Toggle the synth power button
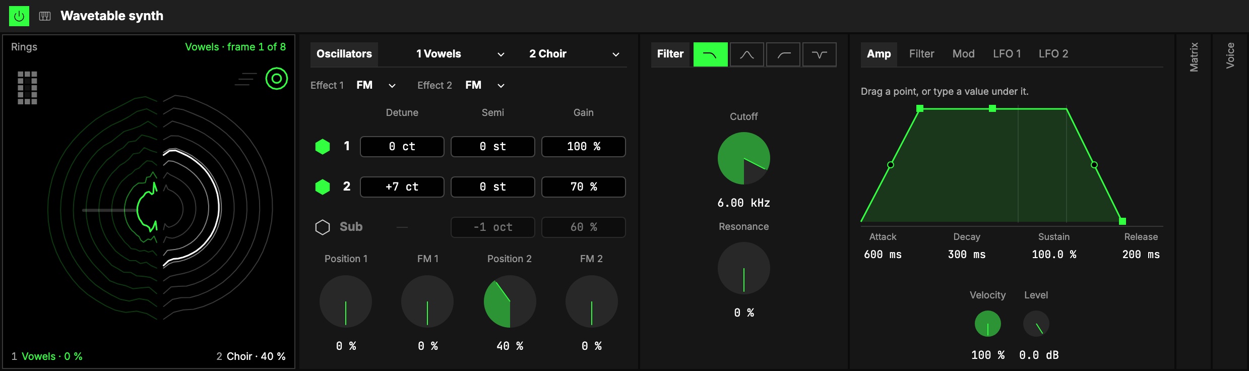Screen dimensions: 1249x371 [x=19, y=16]
